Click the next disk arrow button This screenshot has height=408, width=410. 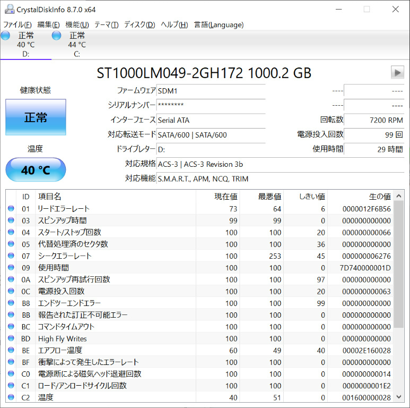[x=397, y=73]
